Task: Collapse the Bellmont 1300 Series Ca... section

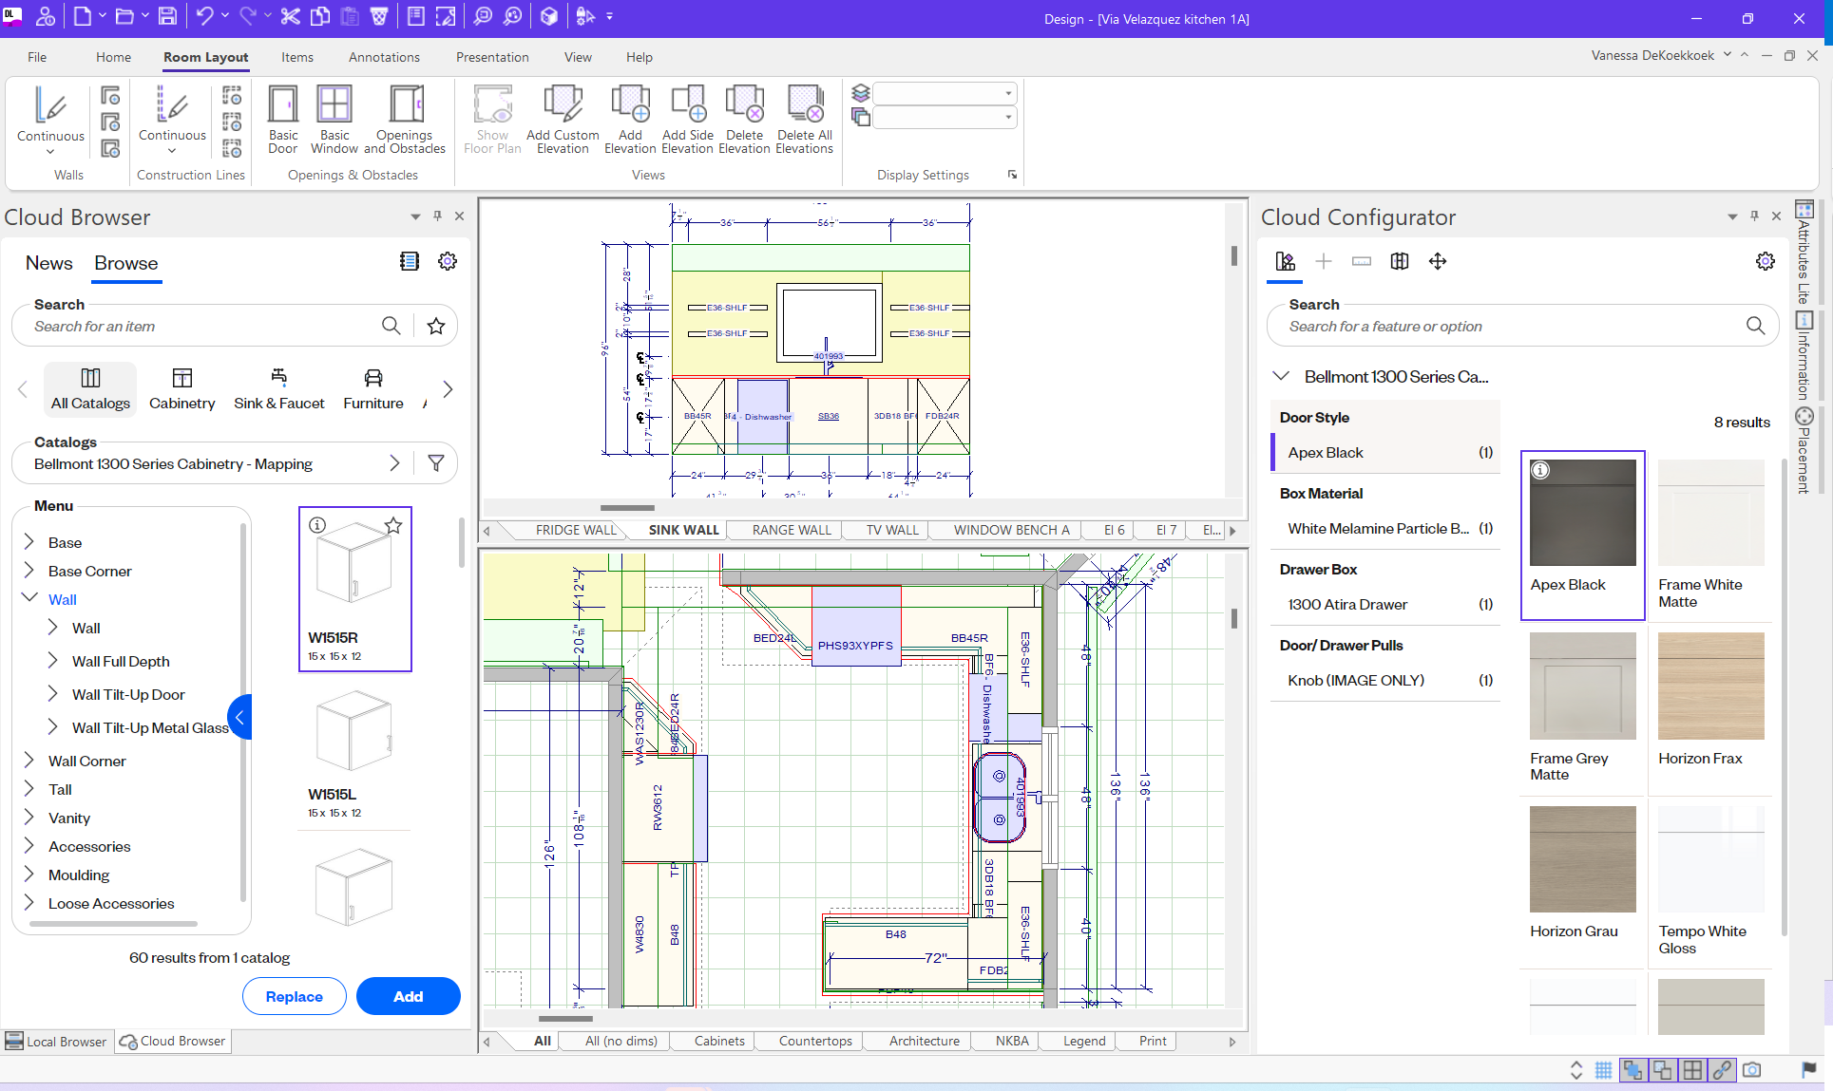Action: 1281,376
